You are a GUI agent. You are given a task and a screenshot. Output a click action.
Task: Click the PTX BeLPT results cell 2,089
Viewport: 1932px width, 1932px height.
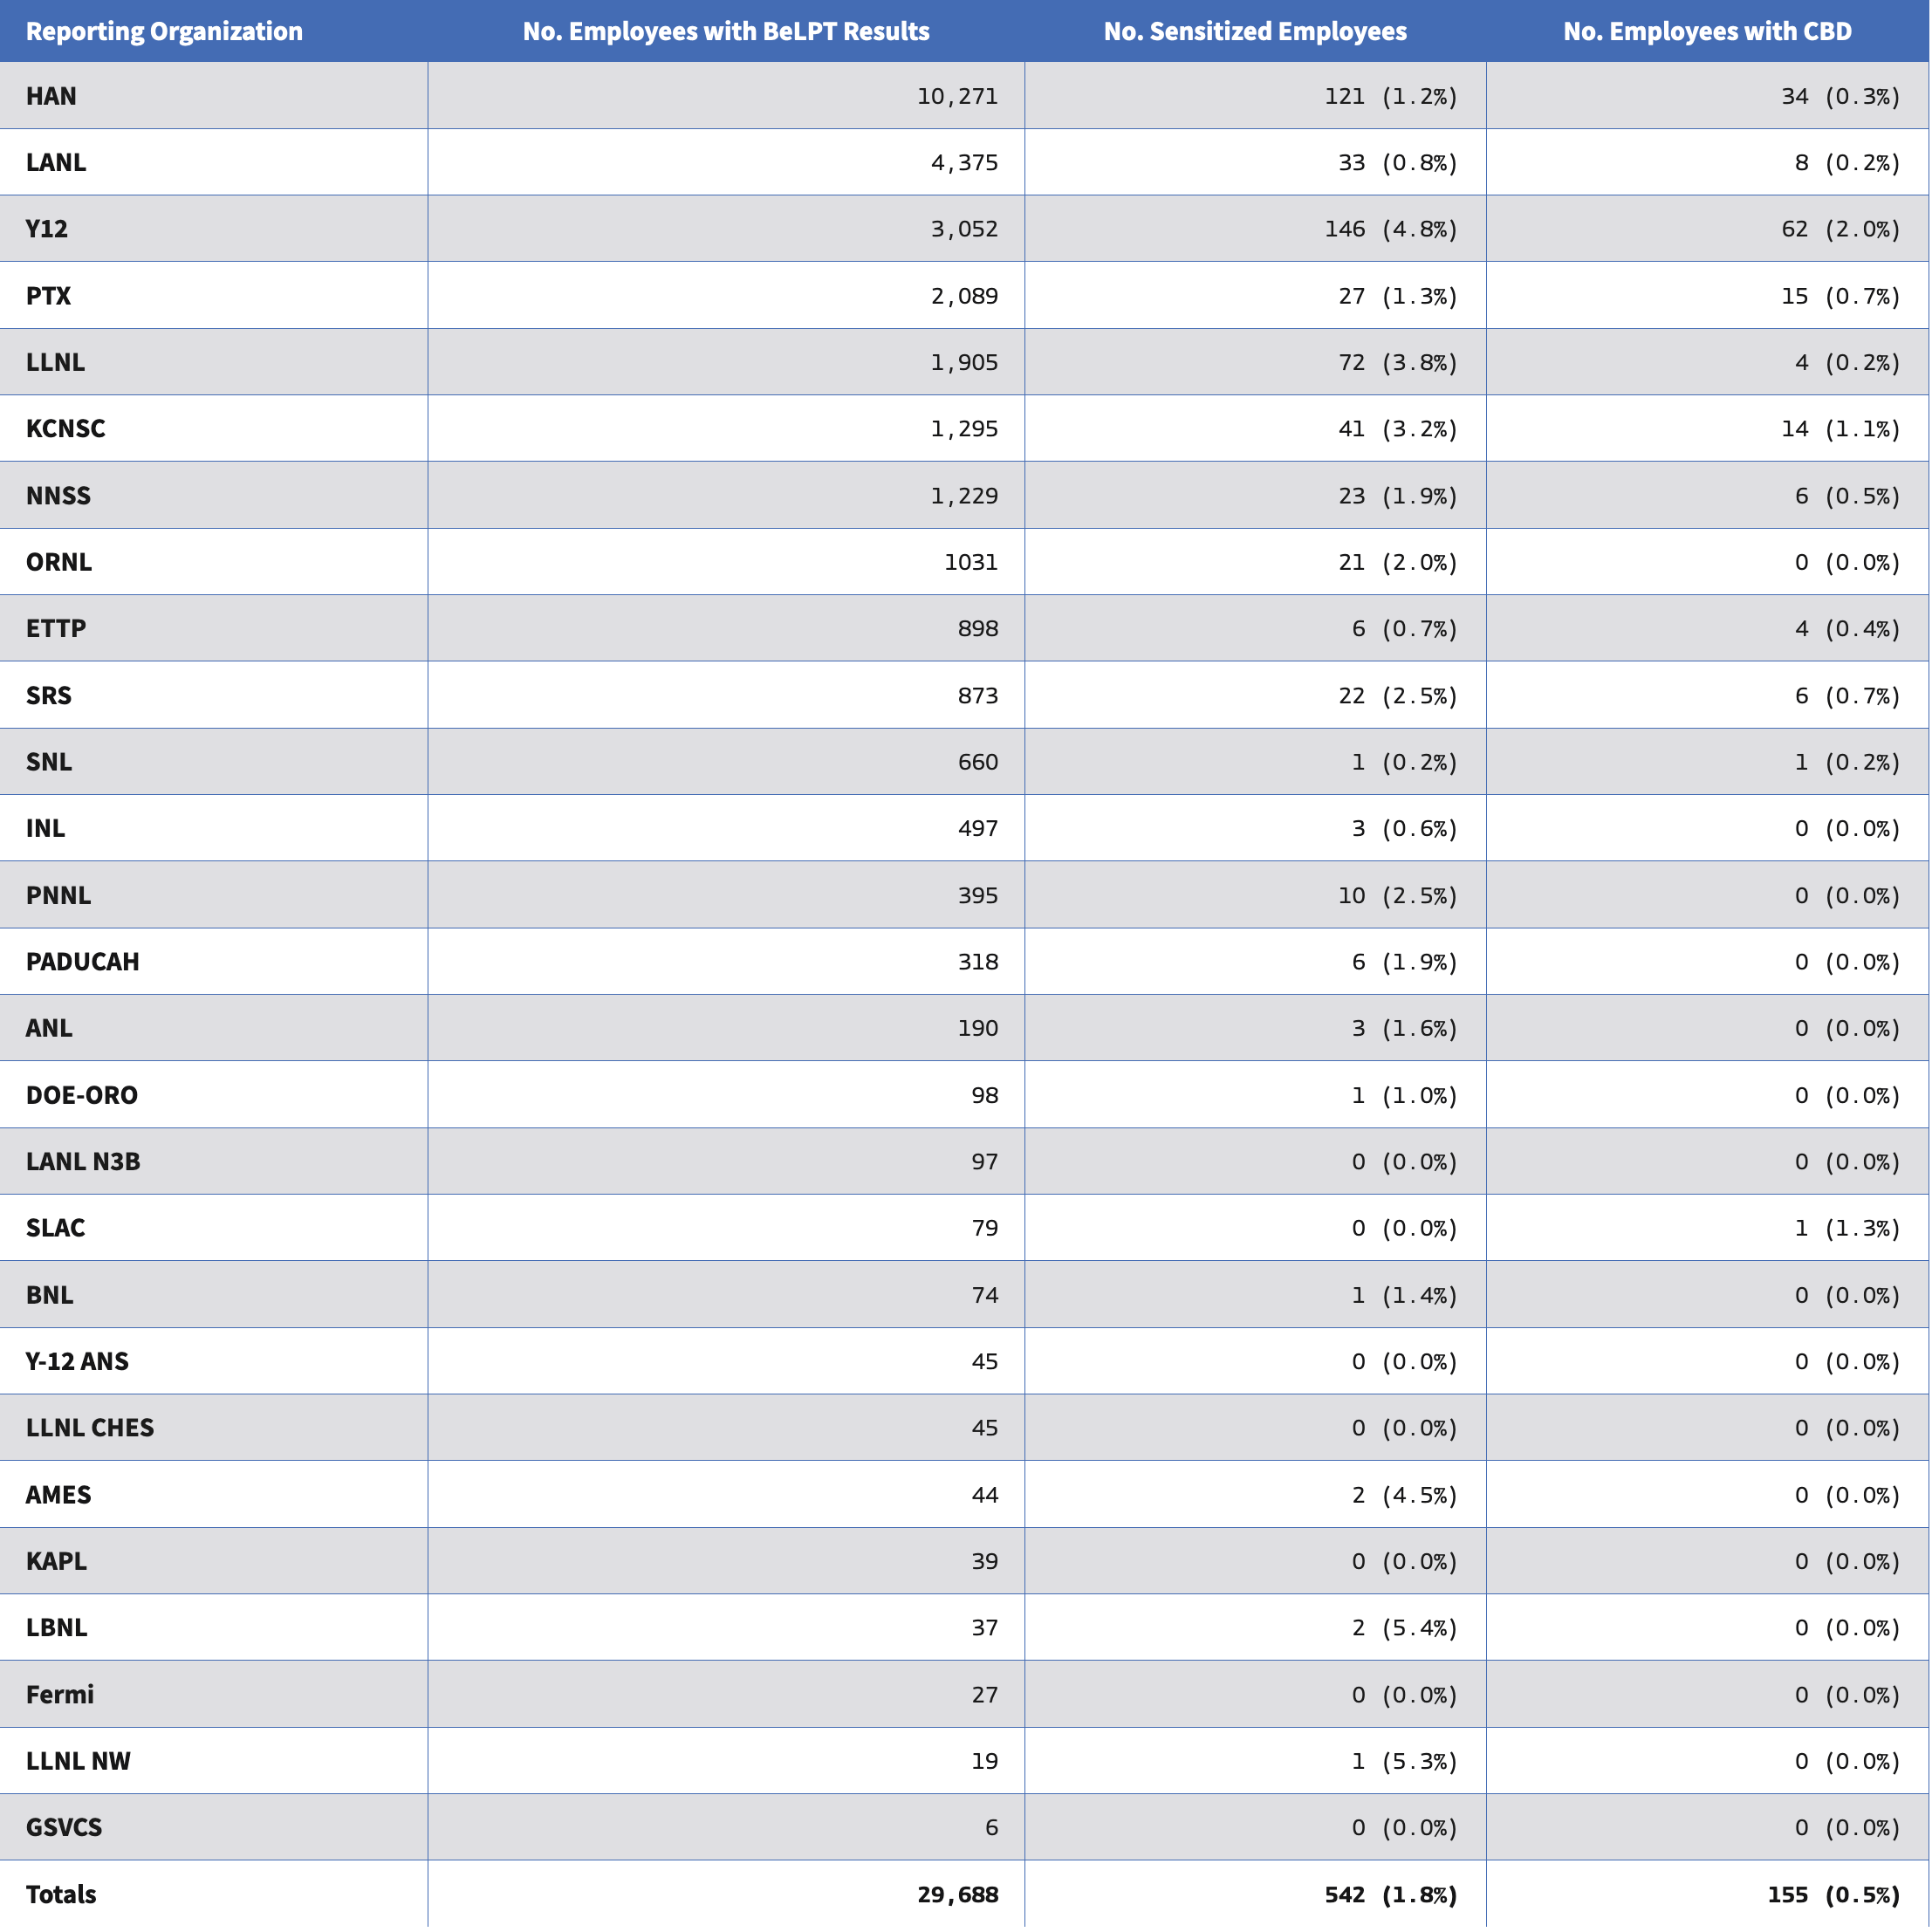click(964, 296)
